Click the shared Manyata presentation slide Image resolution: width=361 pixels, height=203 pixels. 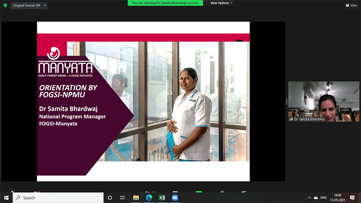pyautogui.click(x=143, y=101)
